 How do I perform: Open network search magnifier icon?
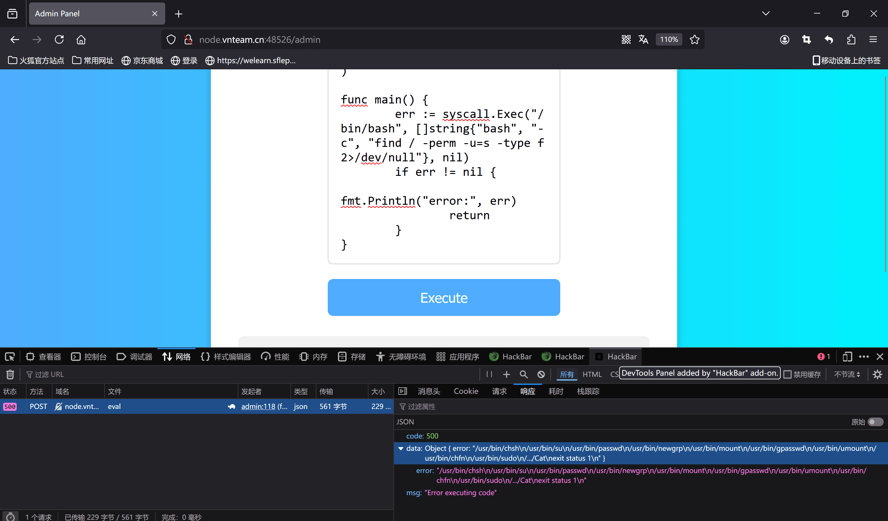(524, 374)
